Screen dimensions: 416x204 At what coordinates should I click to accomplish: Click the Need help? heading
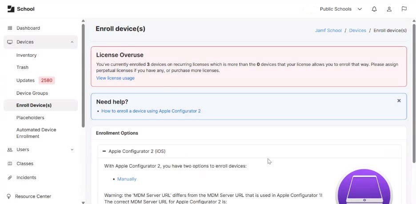click(x=112, y=102)
